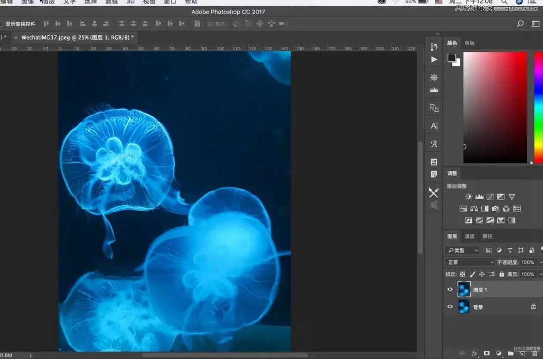Click the new group folder button
Viewport: 543px width, 359px height.
pos(510,353)
